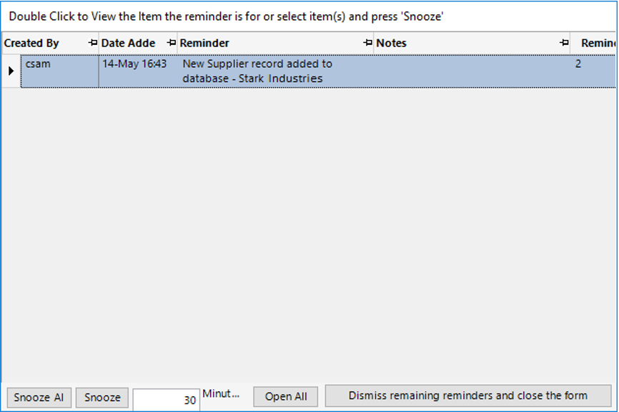619x412 pixels.
Task: Dismiss remaining reminders and close the form
Action: pyautogui.click(x=468, y=396)
